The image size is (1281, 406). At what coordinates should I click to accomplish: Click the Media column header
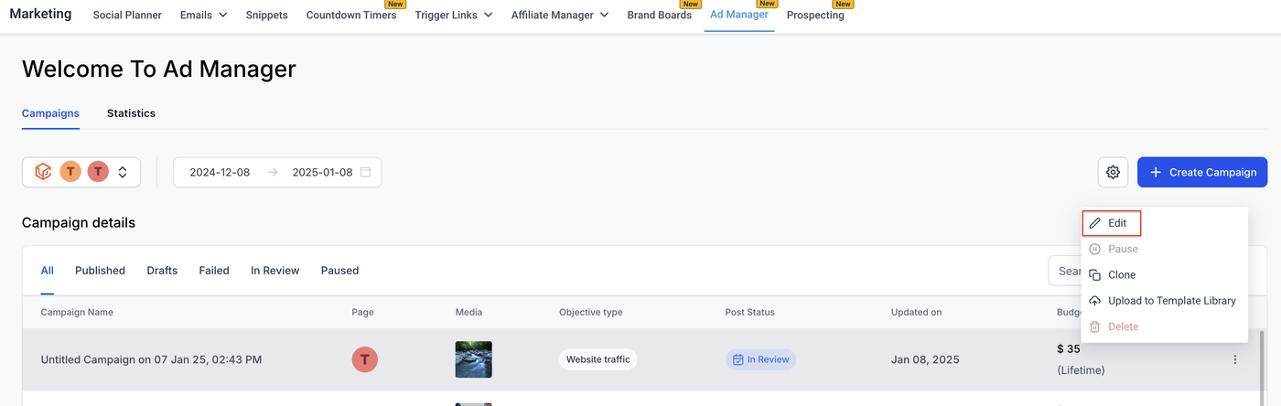[468, 312]
